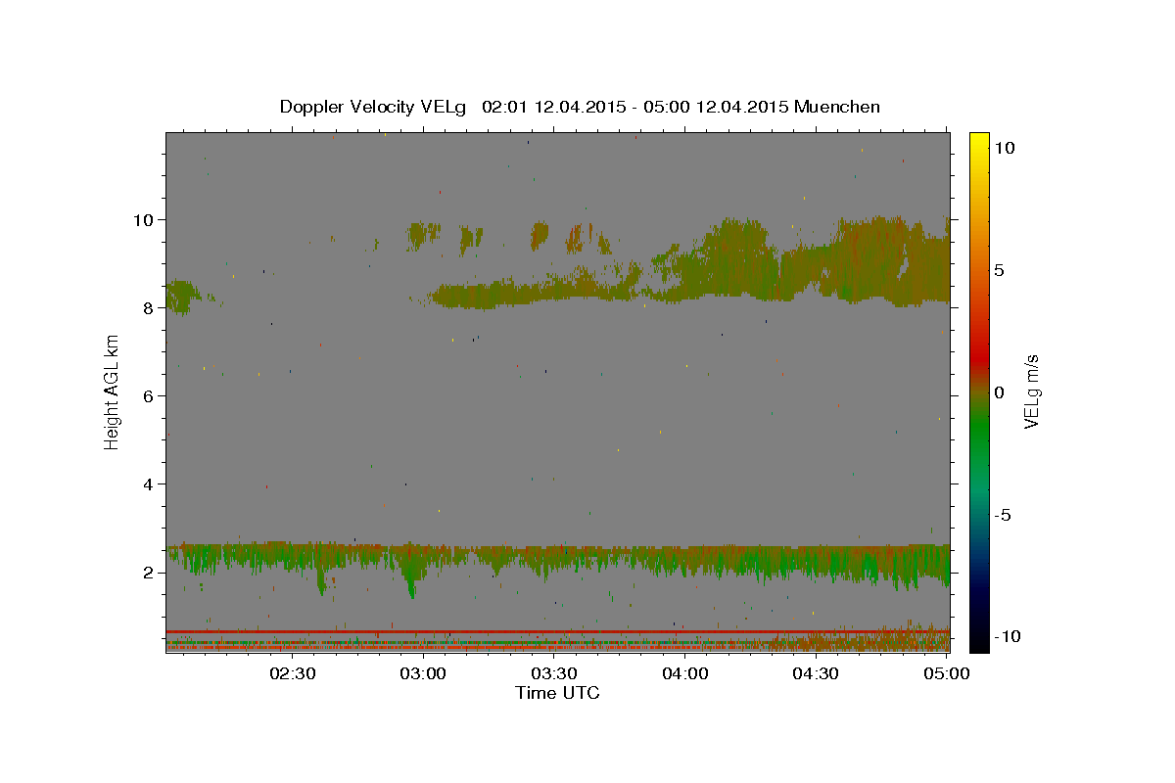The width and height of the screenshot is (1175, 783).
Task: Click the 05:00 time tick label
Action: click(947, 673)
